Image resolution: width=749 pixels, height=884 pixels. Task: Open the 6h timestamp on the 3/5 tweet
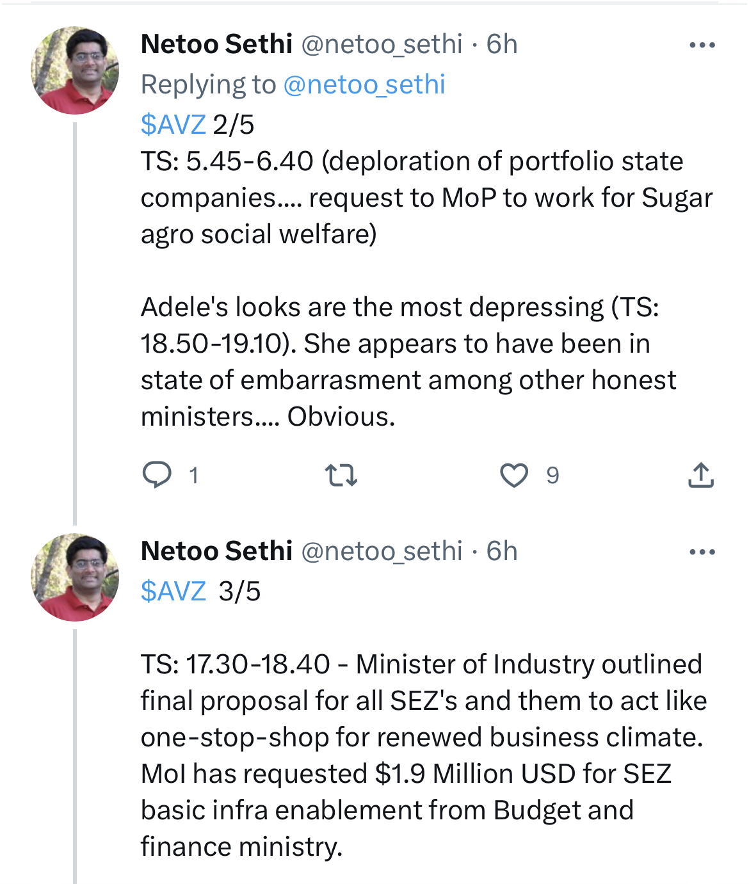(x=502, y=551)
